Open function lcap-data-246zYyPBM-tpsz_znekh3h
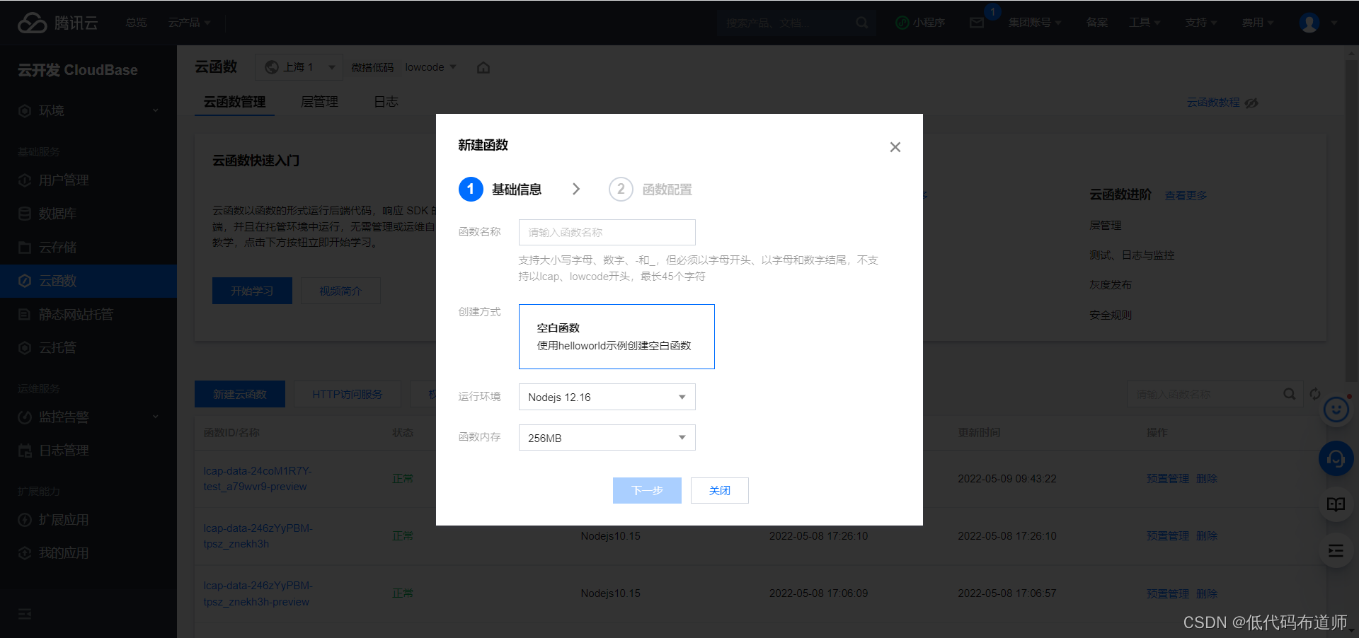Image resolution: width=1359 pixels, height=638 pixels. click(x=258, y=536)
